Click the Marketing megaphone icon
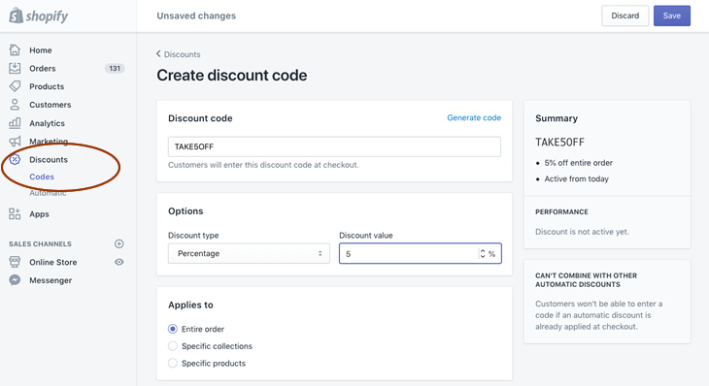Image resolution: width=709 pixels, height=386 pixels. click(15, 142)
